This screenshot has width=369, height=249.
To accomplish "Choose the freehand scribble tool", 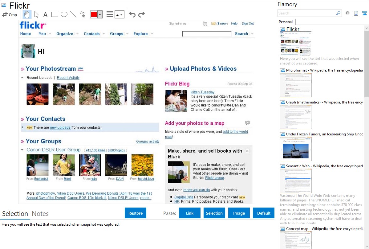I will coord(83,14).
